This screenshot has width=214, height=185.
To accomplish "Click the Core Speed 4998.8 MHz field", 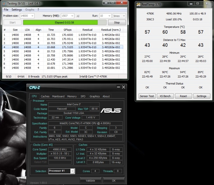I will (x=60, y=149).
